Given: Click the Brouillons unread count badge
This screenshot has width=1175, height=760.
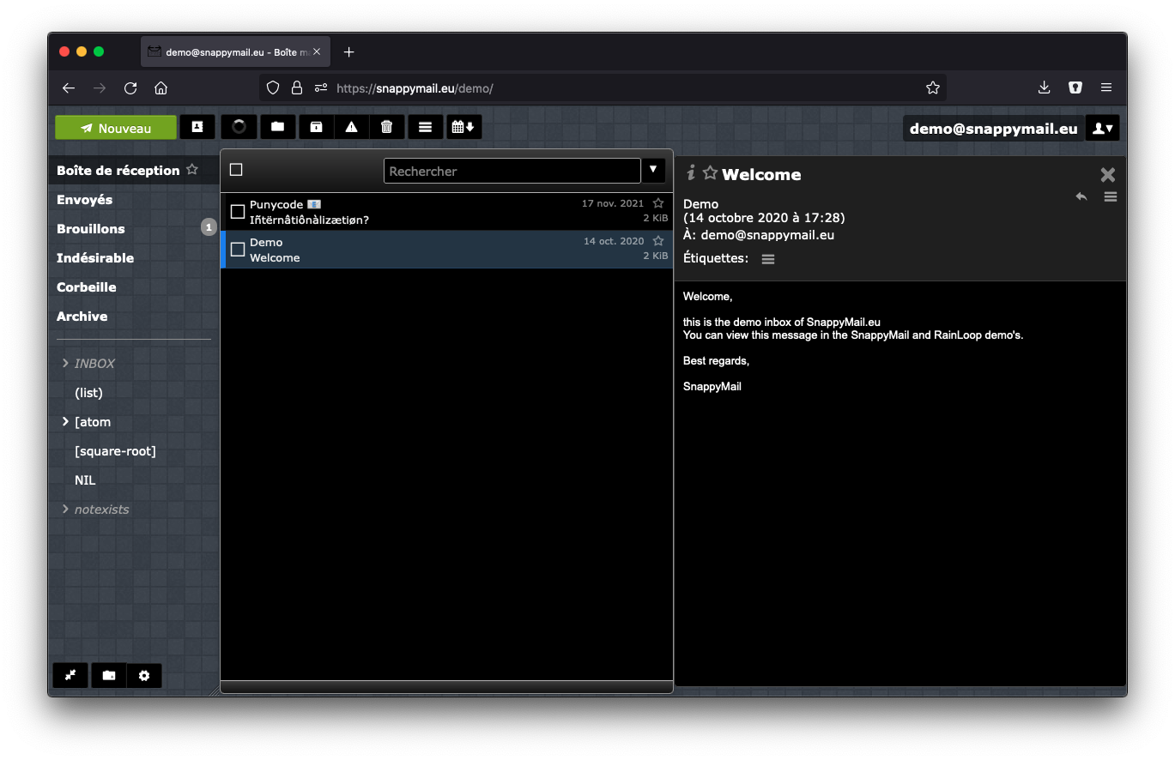Looking at the screenshot, I should pyautogui.click(x=209, y=227).
